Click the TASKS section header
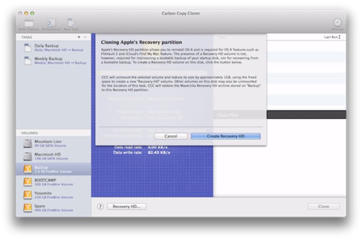The width and height of the screenshot is (362, 240). click(27, 37)
